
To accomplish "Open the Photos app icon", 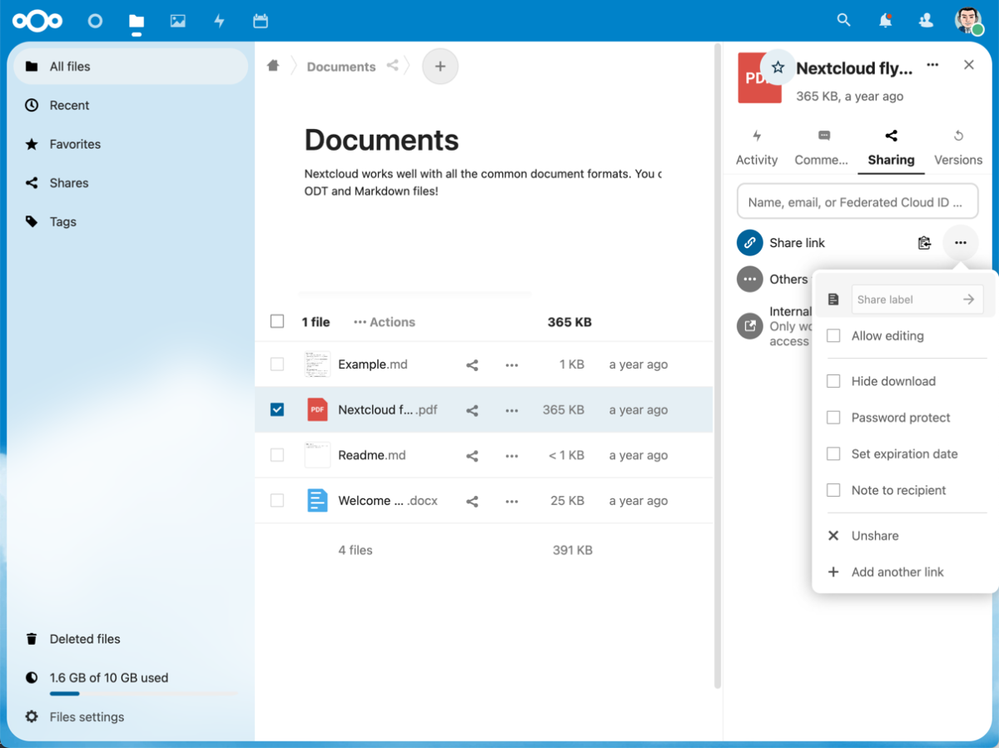I will coord(178,21).
